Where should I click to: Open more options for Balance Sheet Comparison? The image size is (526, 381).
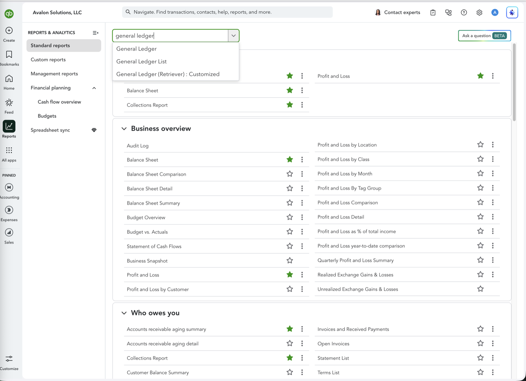302,174
